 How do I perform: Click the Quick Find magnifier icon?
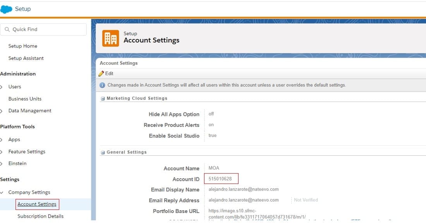pos(7,29)
